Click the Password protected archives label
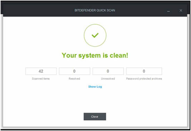The image size is (191, 131). point(144,79)
